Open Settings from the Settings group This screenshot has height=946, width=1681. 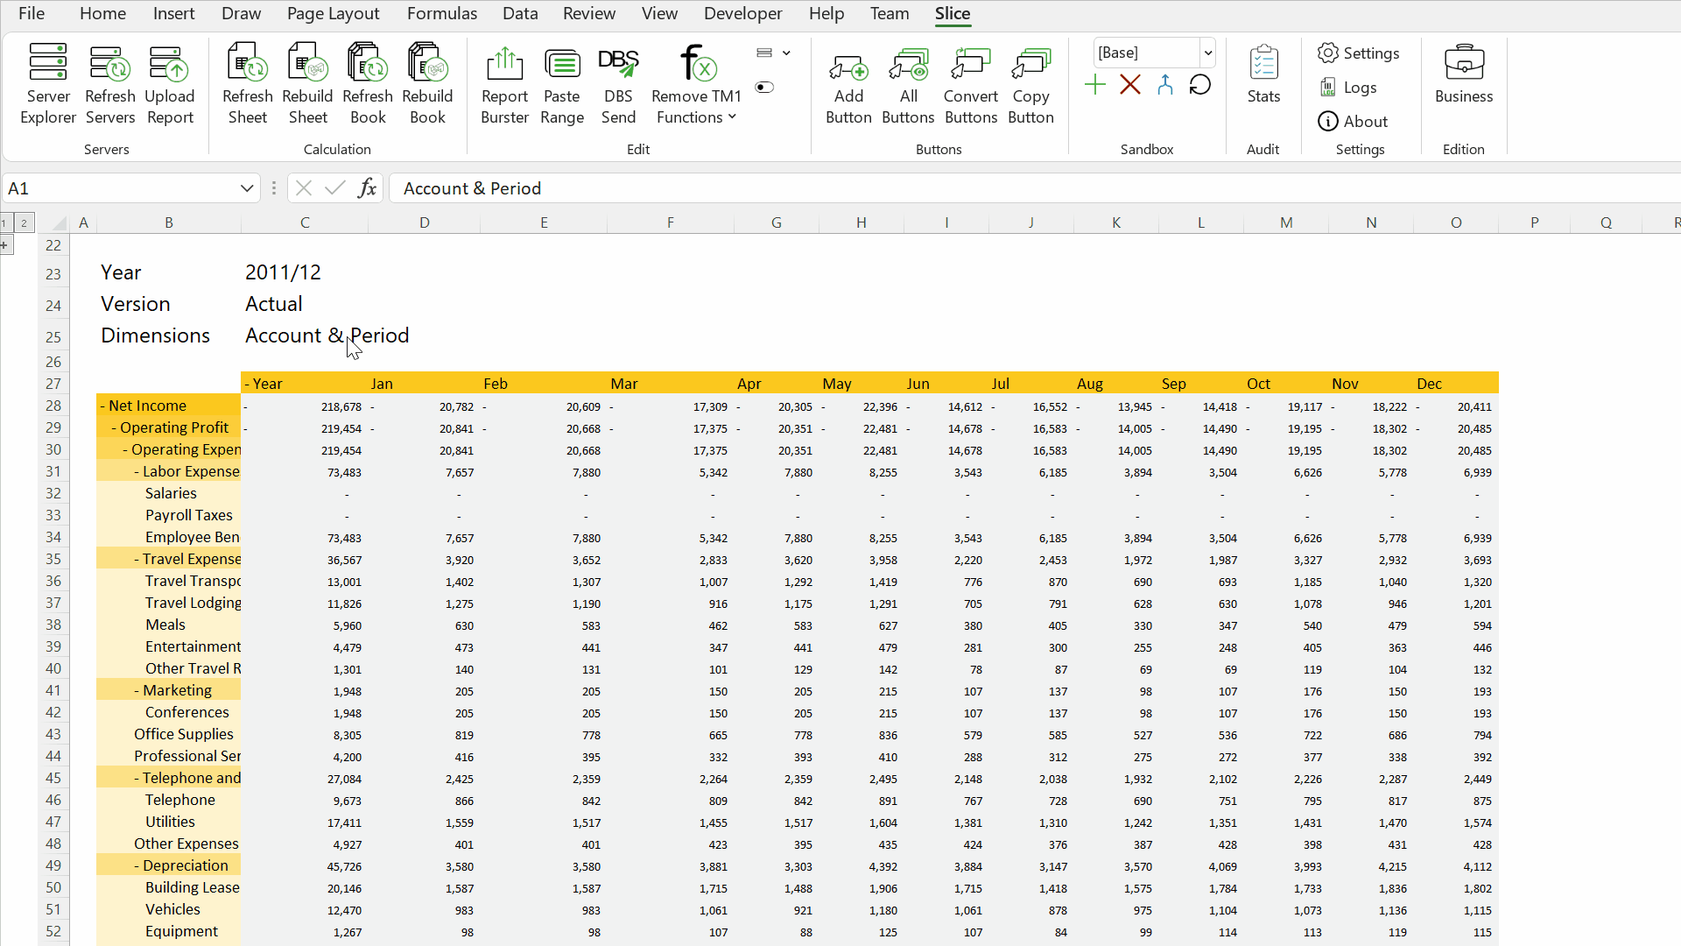click(x=1360, y=53)
